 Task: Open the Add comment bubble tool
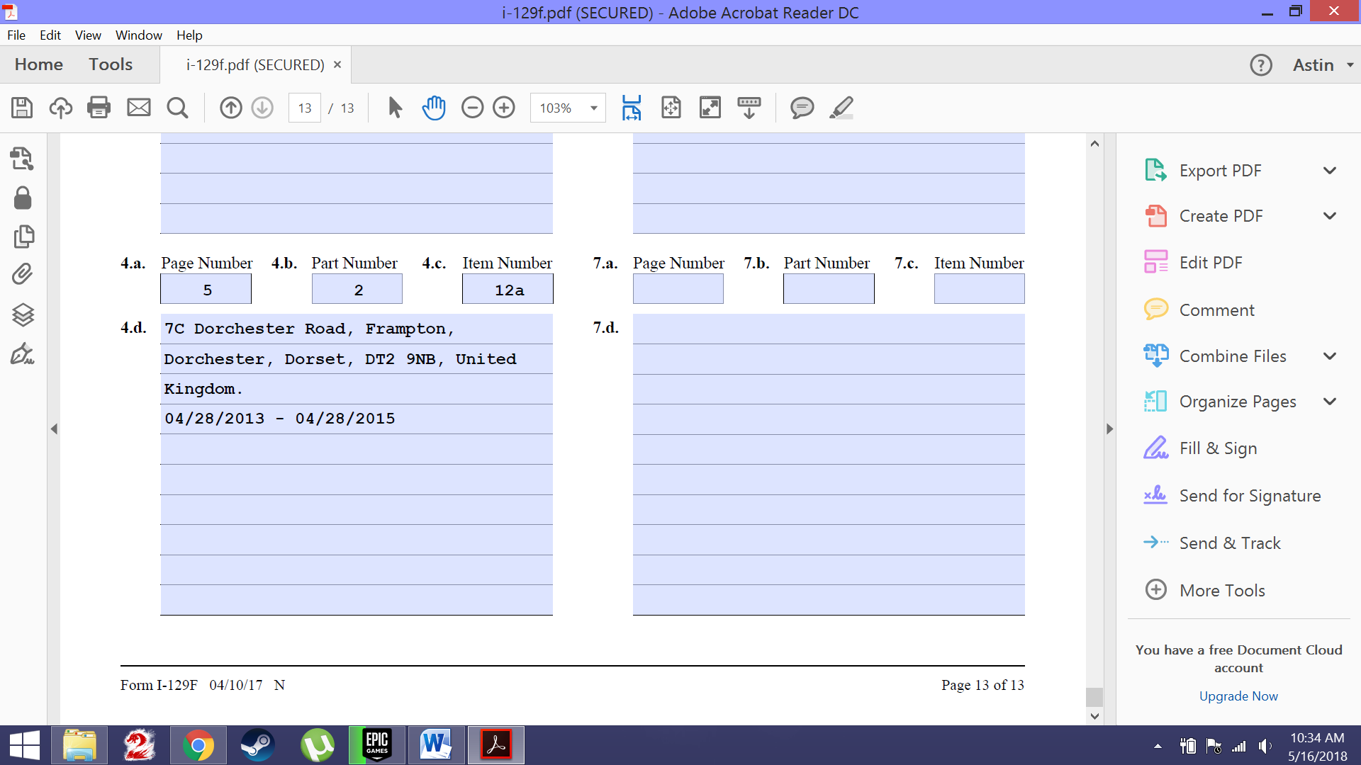click(x=802, y=108)
